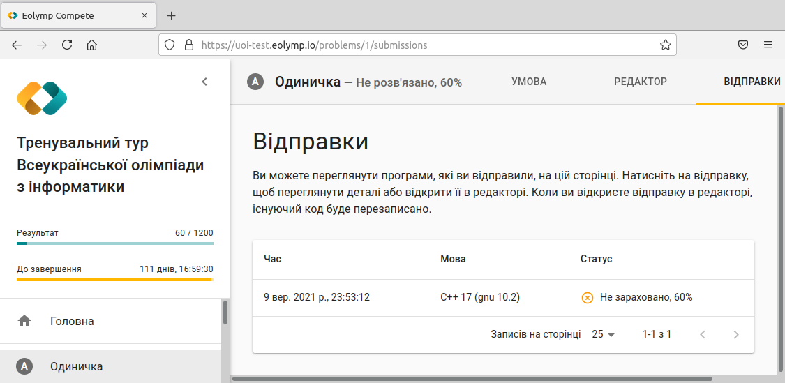Click the Час column header

pyautogui.click(x=272, y=259)
